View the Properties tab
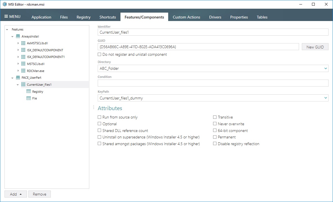 [239, 17]
